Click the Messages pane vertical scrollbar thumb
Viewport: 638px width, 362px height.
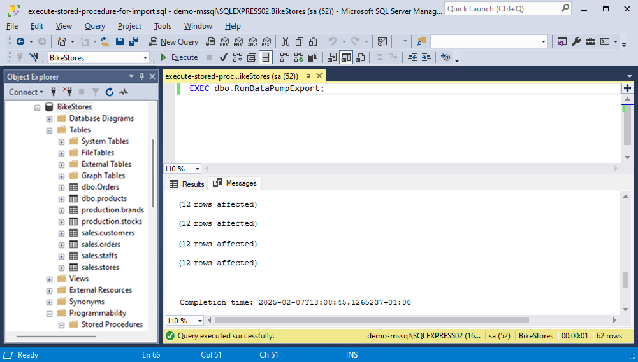point(625,279)
